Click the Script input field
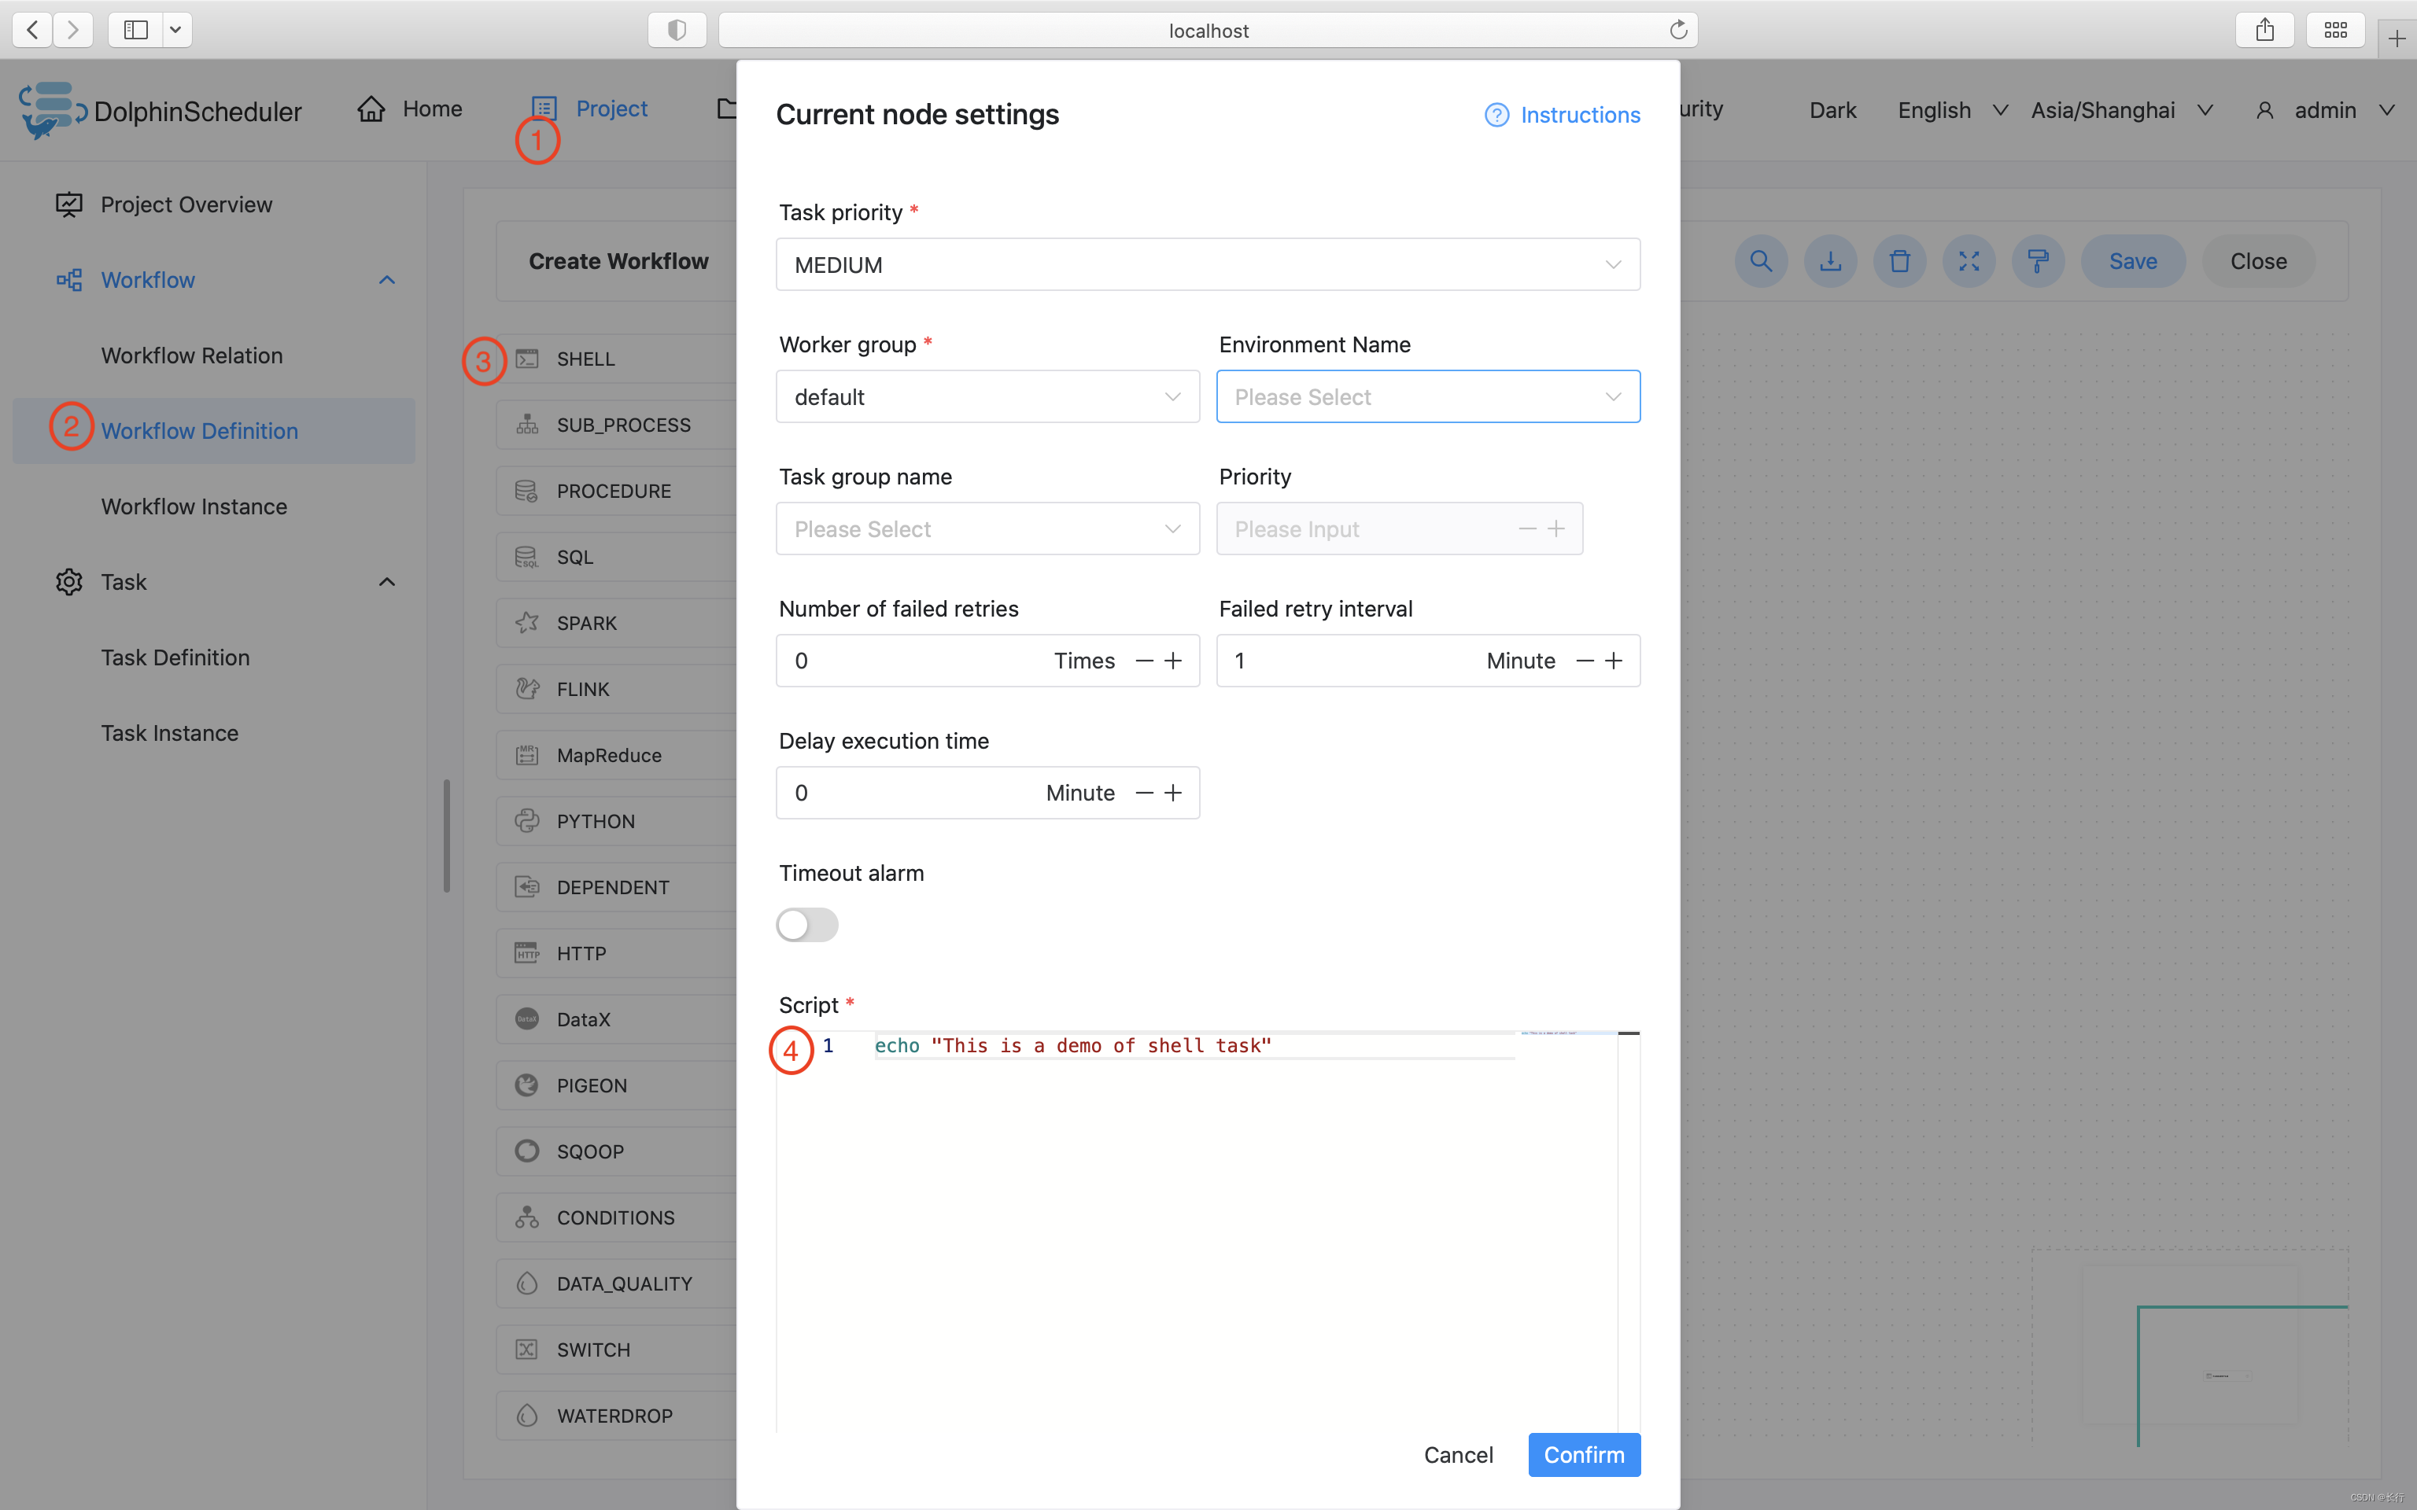The height and width of the screenshot is (1510, 2417). pos(1208,1217)
